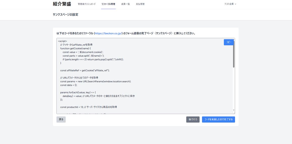Viewport: 292px width, 144px height.
Task: Open the 管理者ダッシュボード tab
Action: [87, 4]
